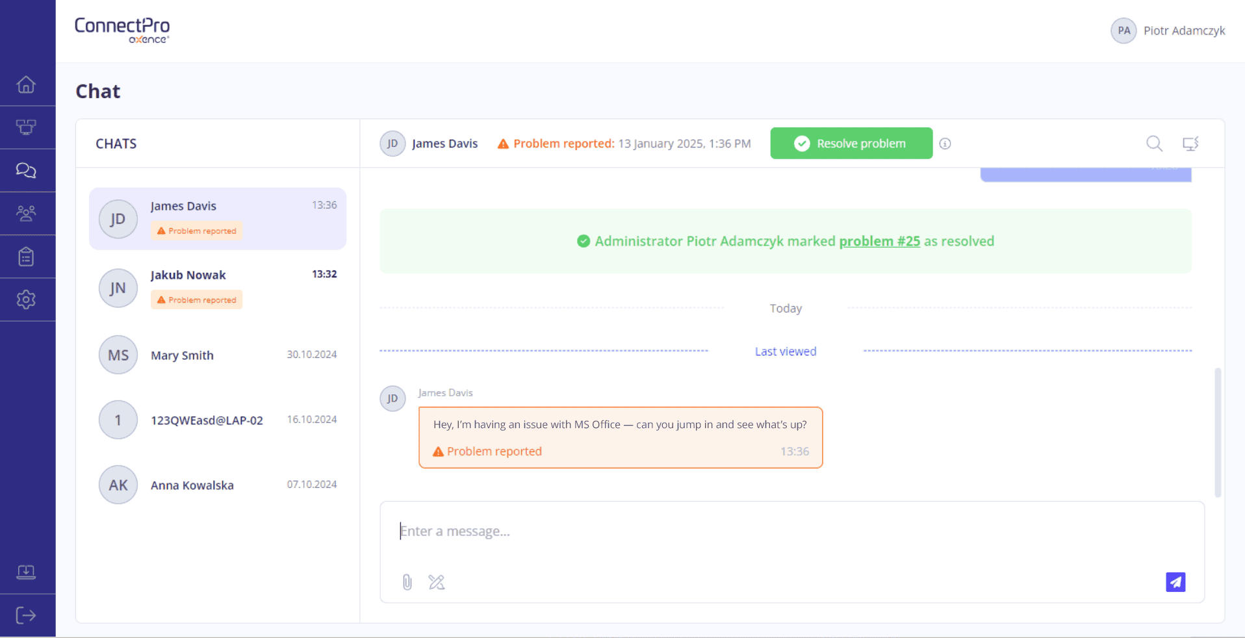The height and width of the screenshot is (638, 1245).
Task: Click the info icon beside Resolve problem
Action: pos(945,144)
